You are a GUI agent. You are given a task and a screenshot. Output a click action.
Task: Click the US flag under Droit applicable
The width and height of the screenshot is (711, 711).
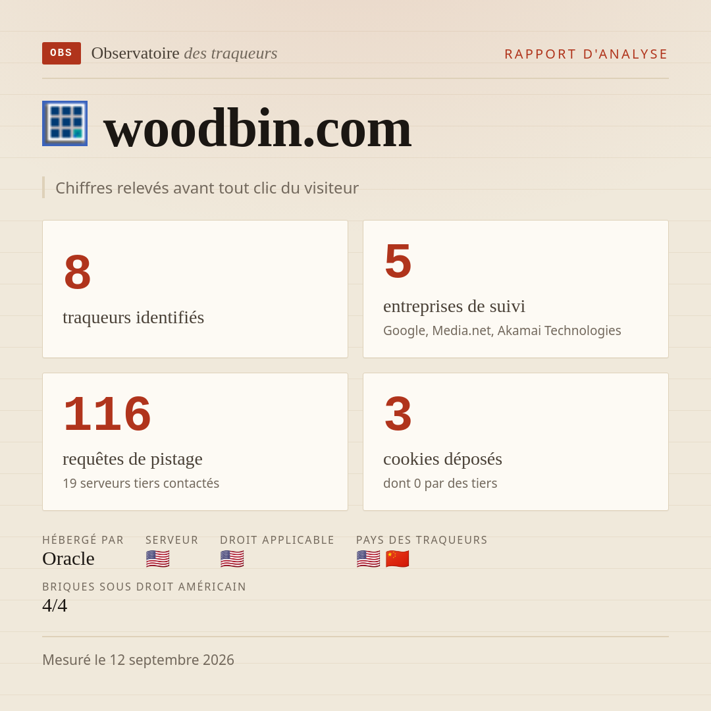[232, 559]
